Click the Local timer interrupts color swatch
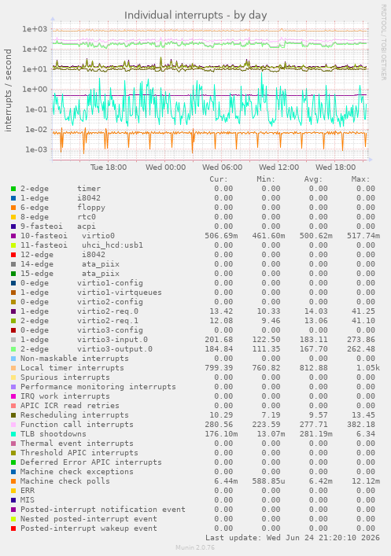The image size is (391, 556). pyautogui.click(x=13, y=368)
